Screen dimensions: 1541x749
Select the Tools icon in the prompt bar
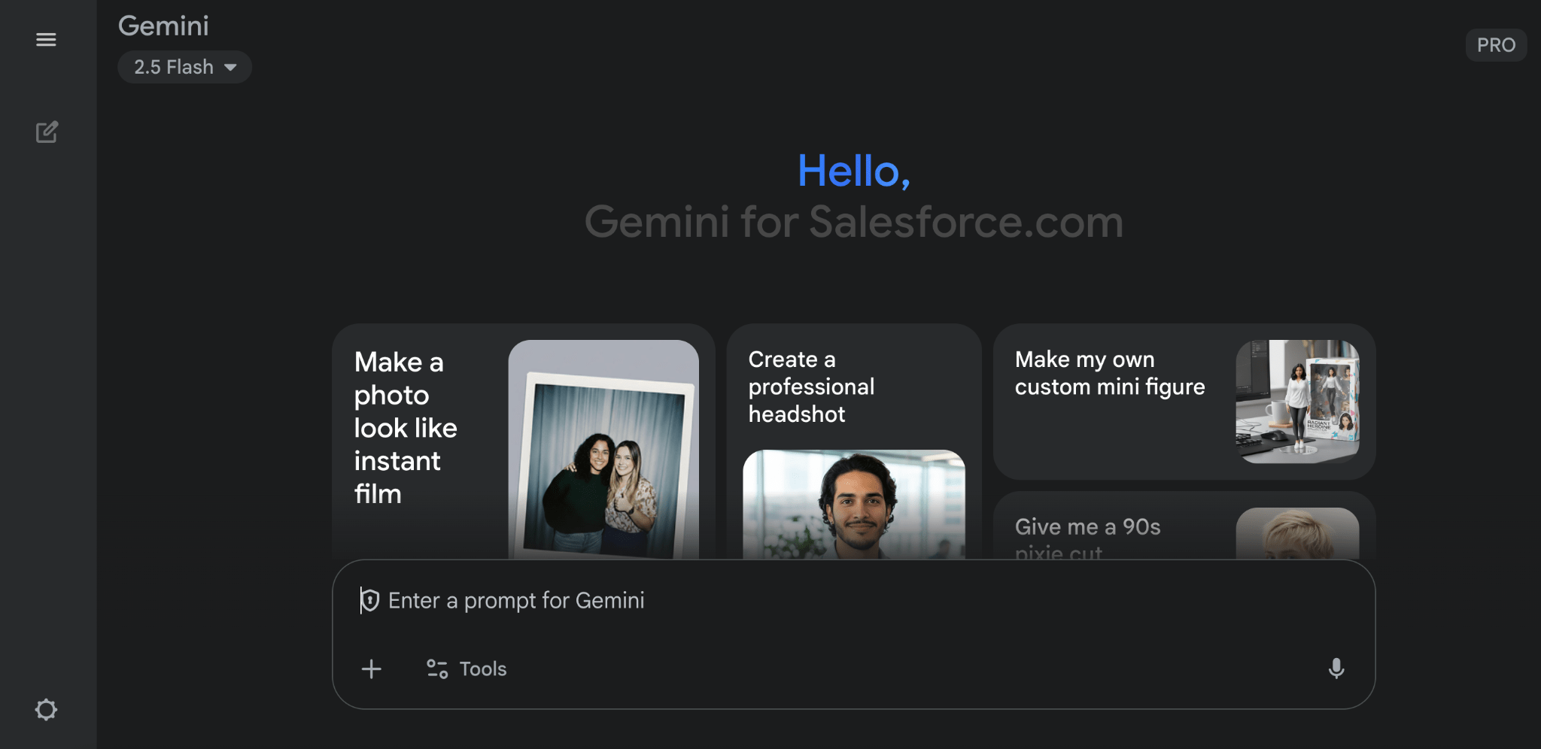(436, 669)
